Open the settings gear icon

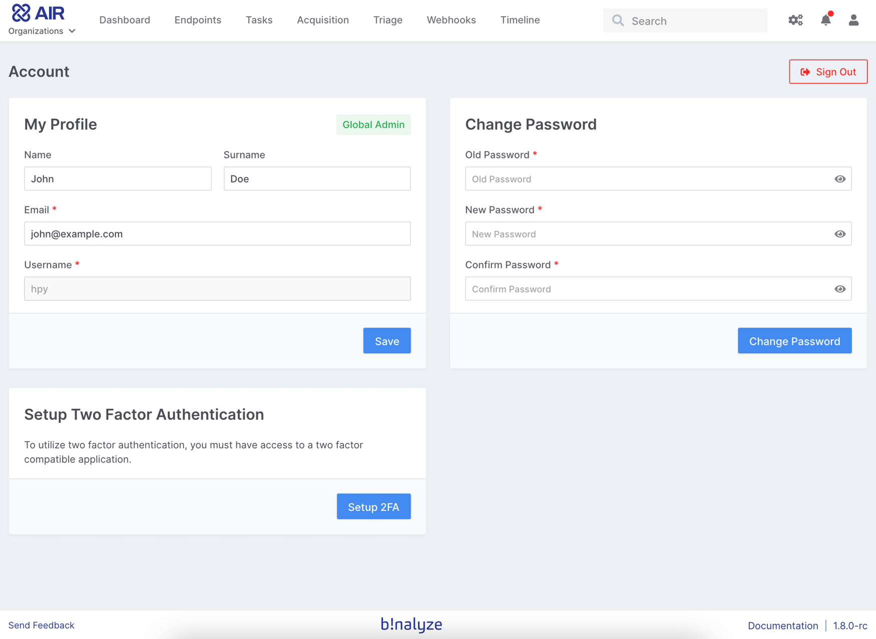795,20
